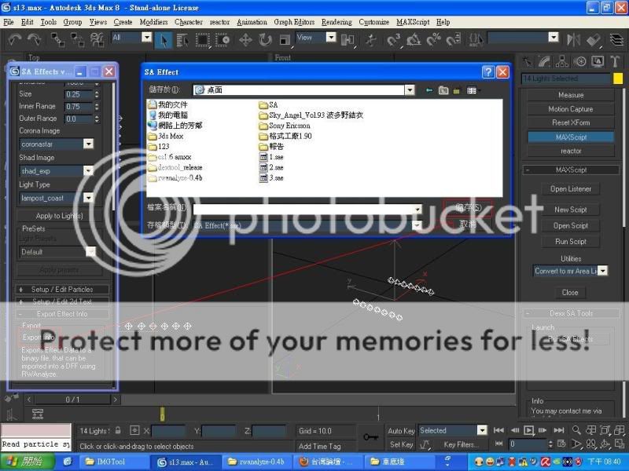Open the Rendering menu
The height and width of the screenshot is (471, 629).
click(337, 22)
